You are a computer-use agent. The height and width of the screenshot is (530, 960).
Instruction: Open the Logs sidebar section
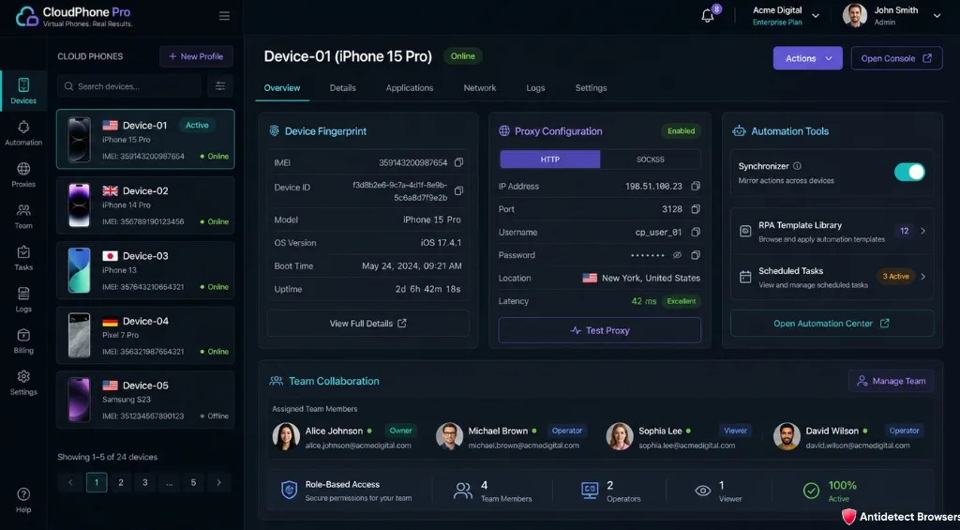[x=23, y=299]
